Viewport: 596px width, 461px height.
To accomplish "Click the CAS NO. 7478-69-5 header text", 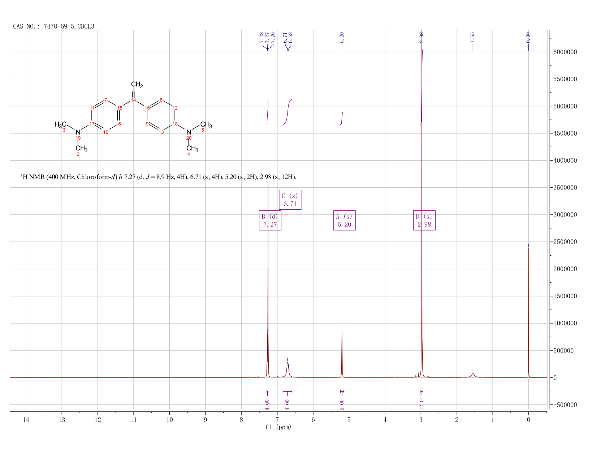I will point(53,26).
